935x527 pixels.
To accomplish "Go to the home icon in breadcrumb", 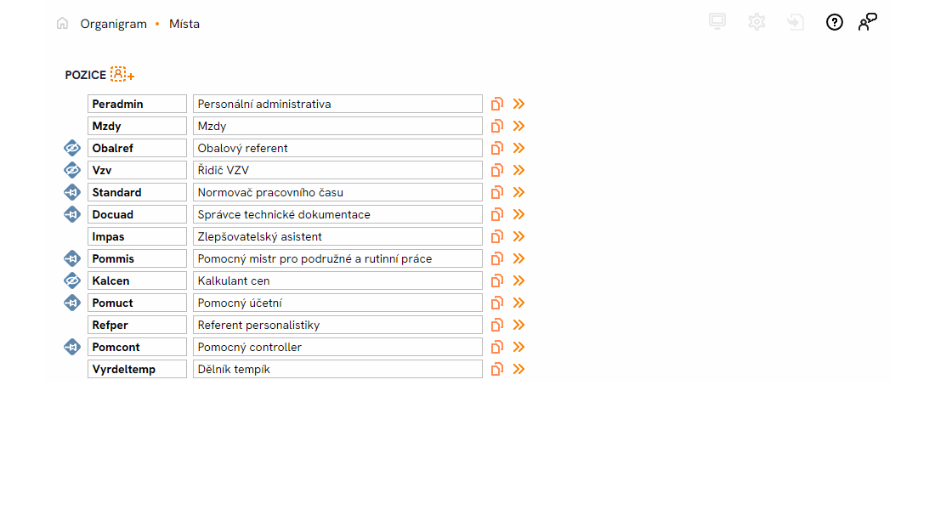I will click(x=62, y=24).
